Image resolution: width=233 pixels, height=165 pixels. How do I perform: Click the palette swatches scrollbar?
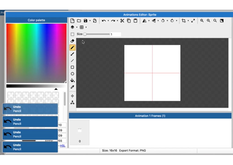tap(64, 99)
